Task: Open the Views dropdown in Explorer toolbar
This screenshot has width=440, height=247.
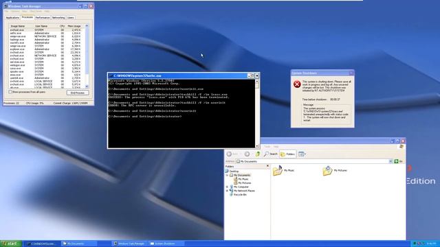Action: pos(302,154)
